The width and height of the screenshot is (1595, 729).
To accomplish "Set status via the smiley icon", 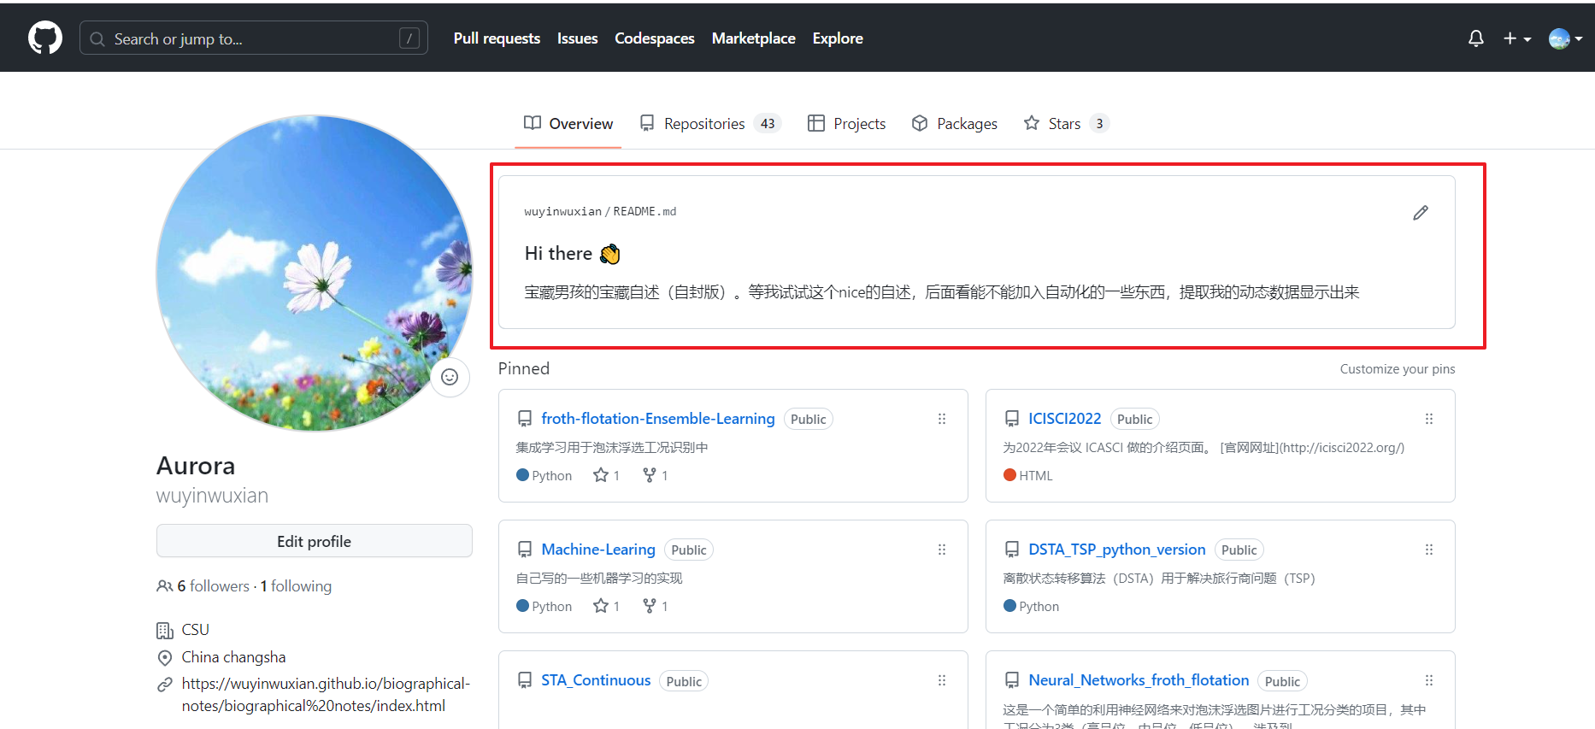I will click(450, 377).
